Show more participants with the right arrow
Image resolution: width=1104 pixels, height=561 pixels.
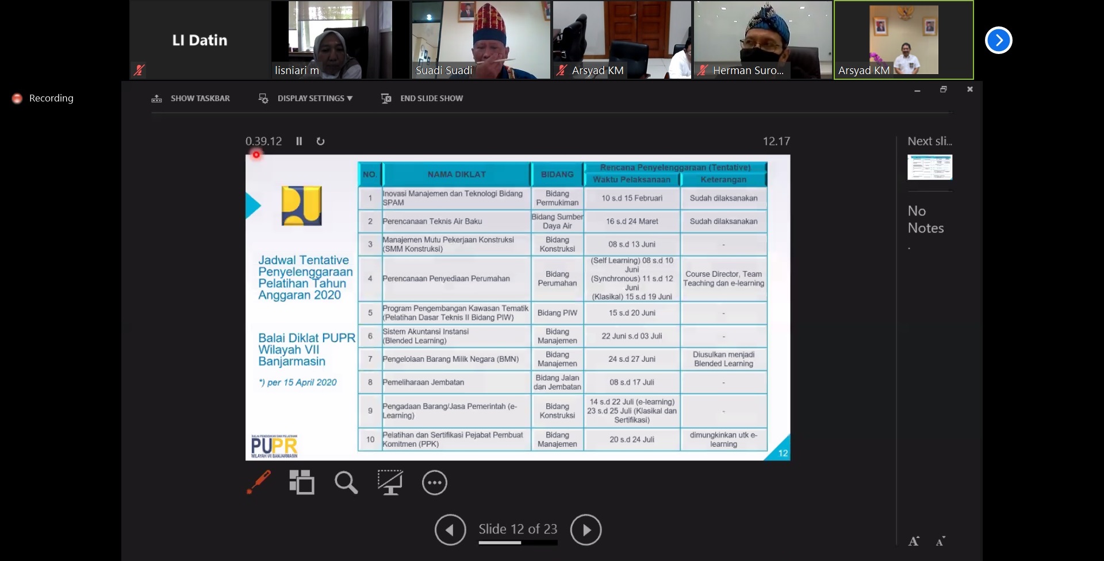pos(998,40)
